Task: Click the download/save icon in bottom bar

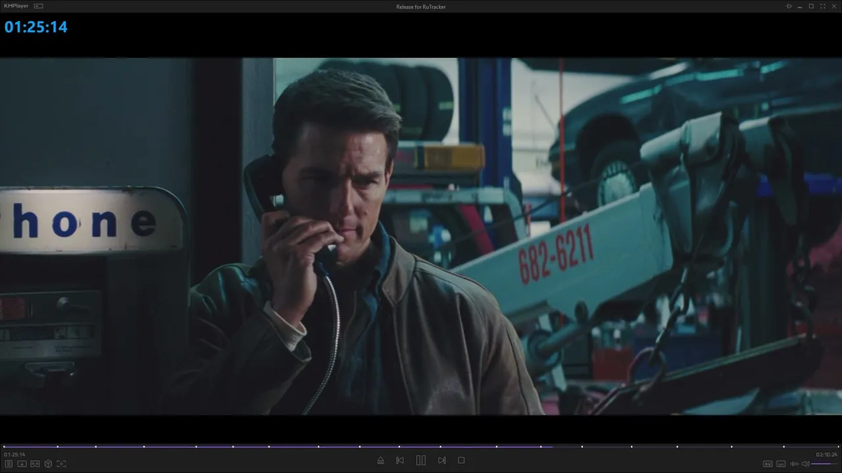Action: (x=22, y=464)
